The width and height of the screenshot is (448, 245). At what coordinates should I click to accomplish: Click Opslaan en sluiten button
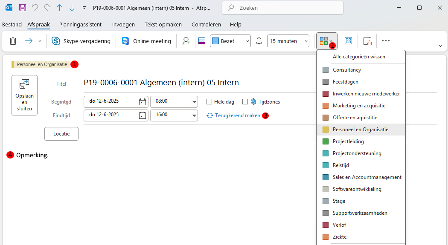[25, 95]
